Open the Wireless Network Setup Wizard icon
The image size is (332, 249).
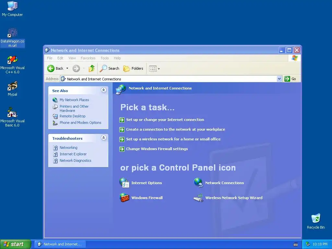tap(198, 198)
